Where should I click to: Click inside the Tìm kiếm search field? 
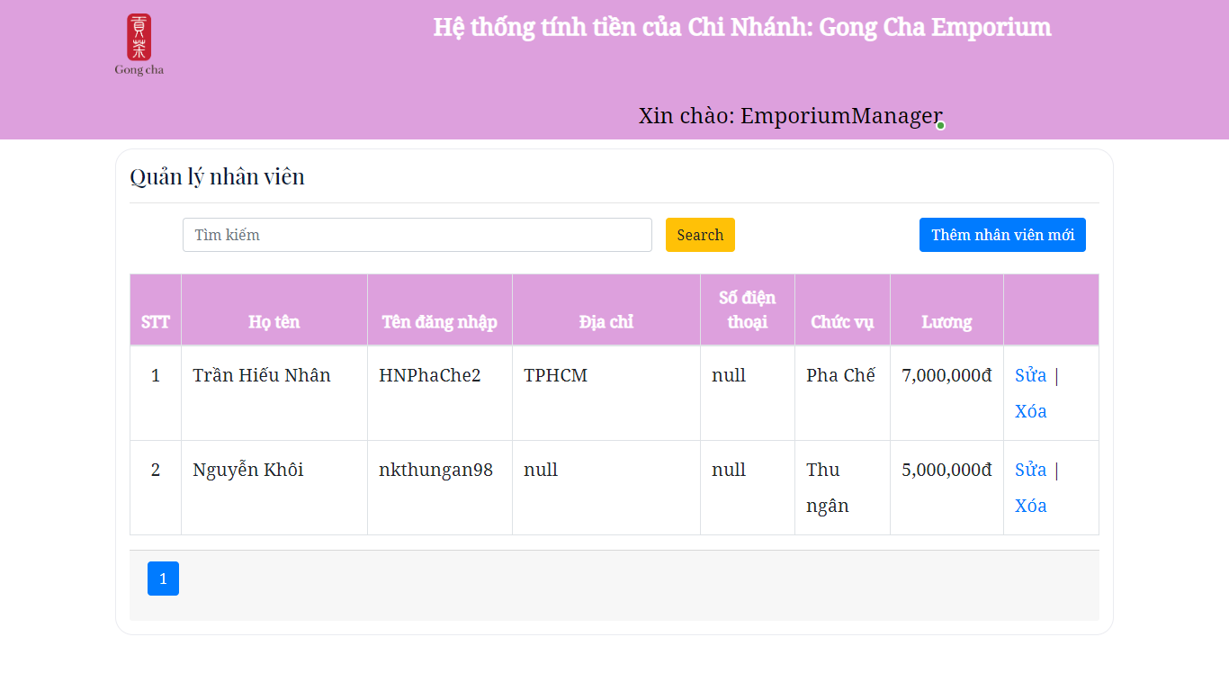pyautogui.click(x=417, y=234)
